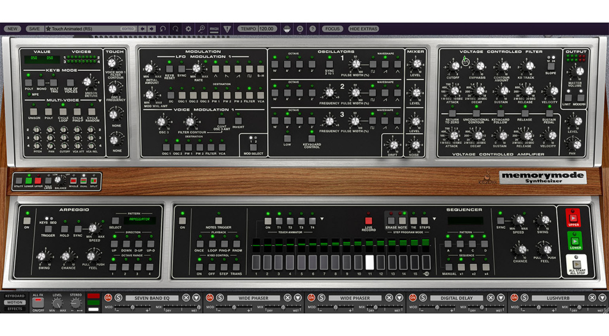Viewport: 609px width, 336px height.
Task: Open help via the question mark icon
Action: (313, 29)
